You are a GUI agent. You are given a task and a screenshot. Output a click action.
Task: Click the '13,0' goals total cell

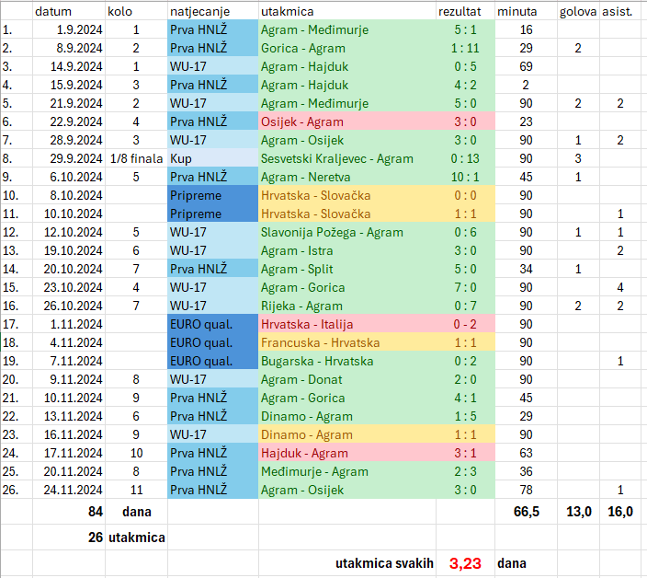[577, 511]
